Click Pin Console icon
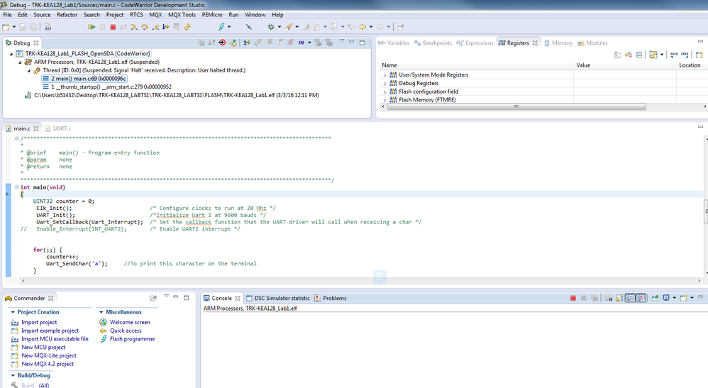Screen dimensions: 708x388 point(656,298)
